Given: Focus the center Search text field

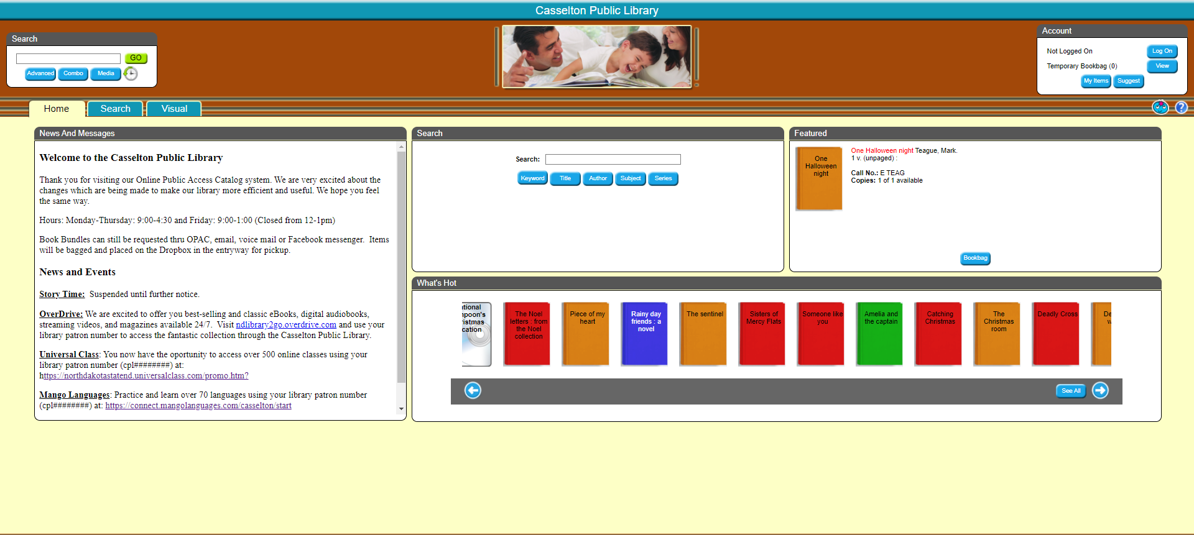Looking at the screenshot, I should [613, 160].
